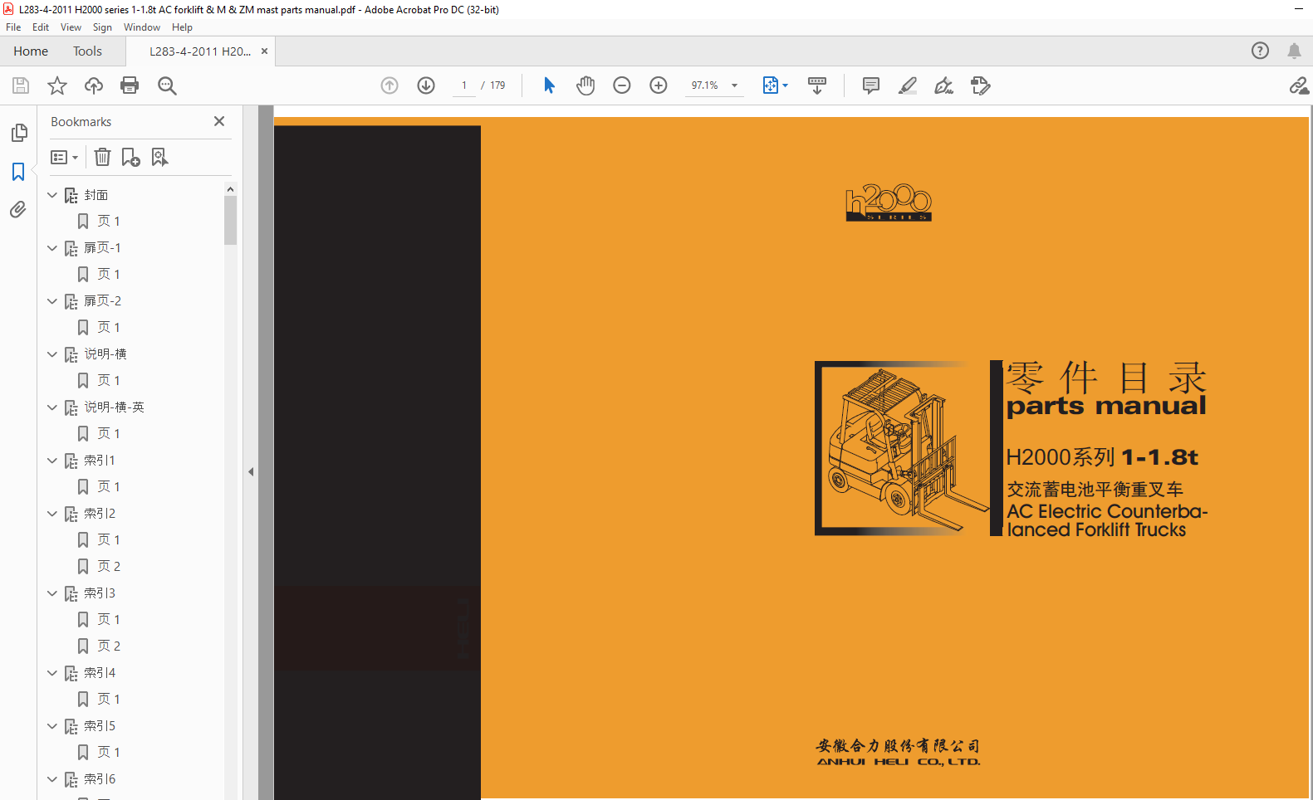This screenshot has width=1313, height=800.
Task: Collapse the 索引2 bookmark
Action: [x=52, y=514]
